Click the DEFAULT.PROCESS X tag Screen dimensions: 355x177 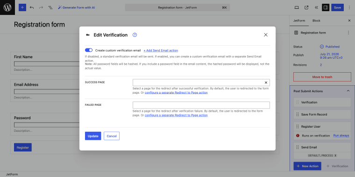tap(322, 156)
